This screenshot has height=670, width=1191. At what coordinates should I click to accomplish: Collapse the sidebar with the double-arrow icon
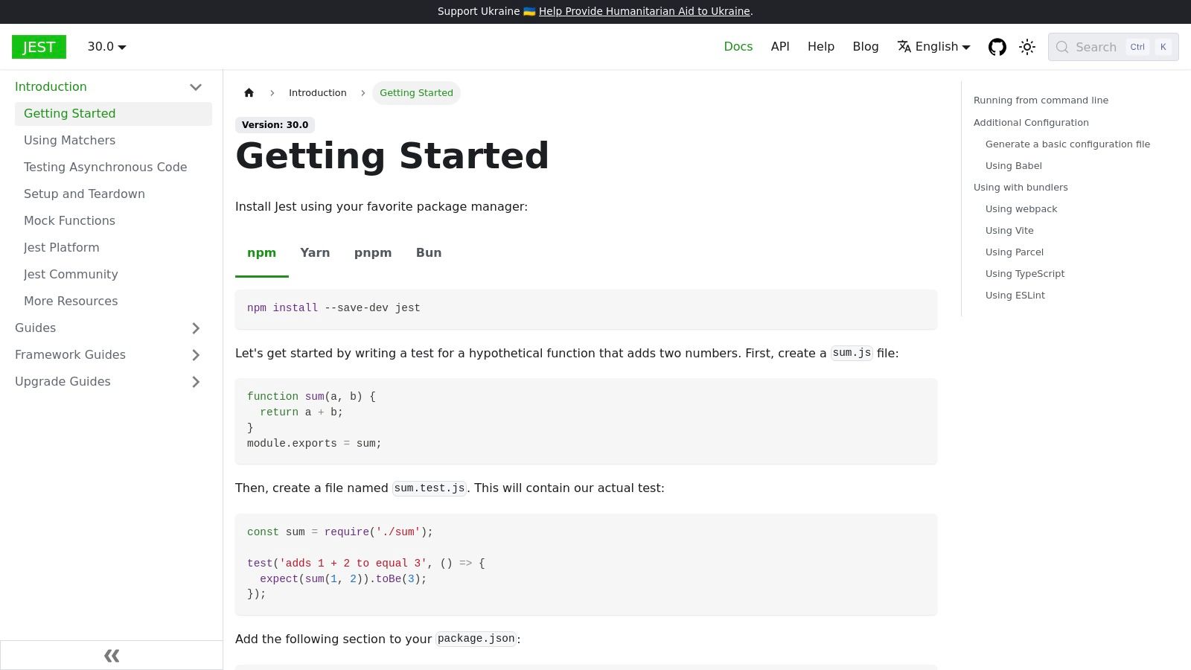click(x=112, y=655)
